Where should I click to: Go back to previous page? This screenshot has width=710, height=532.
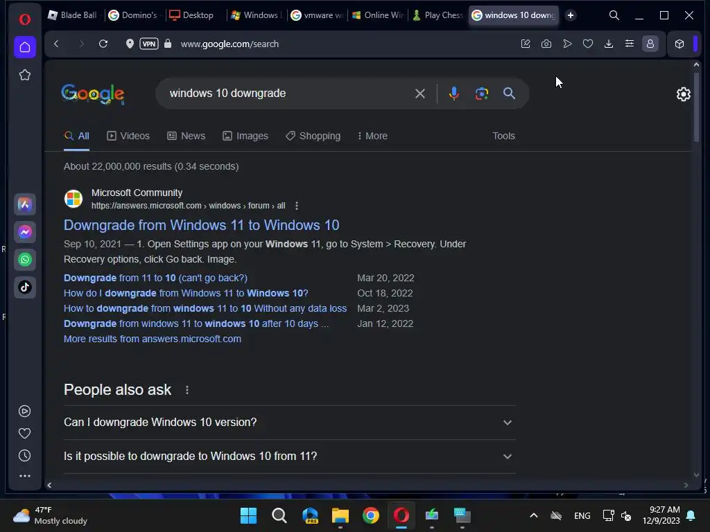point(56,44)
